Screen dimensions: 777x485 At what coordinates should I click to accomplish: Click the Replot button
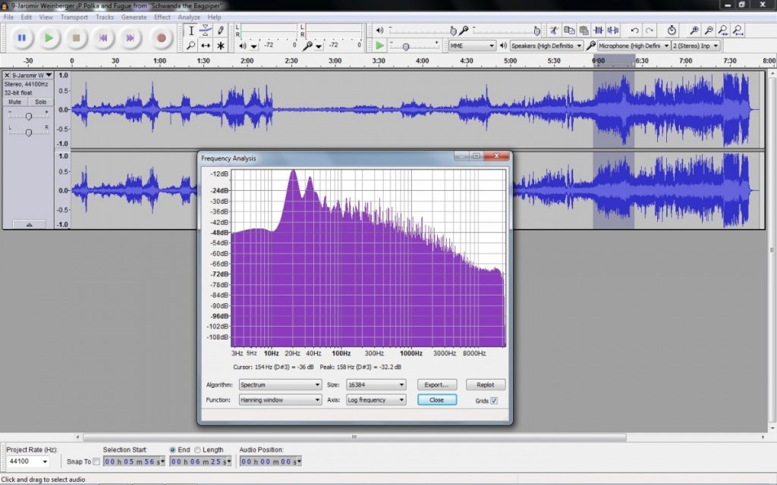[x=485, y=384]
